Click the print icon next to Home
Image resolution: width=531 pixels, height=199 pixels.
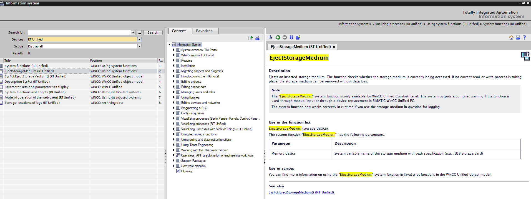click(x=518, y=37)
